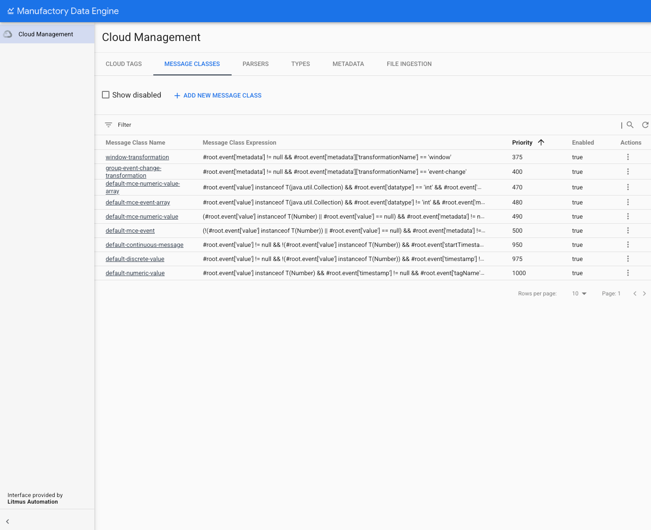Click the search magnifier icon
Viewport: 651px width, 530px height.
tap(630, 124)
